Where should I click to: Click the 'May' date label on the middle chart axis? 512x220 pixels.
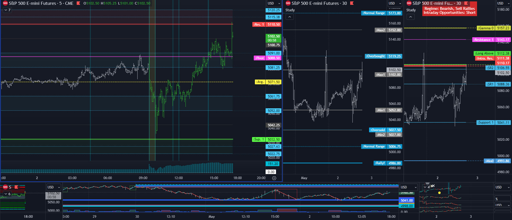point(304,178)
